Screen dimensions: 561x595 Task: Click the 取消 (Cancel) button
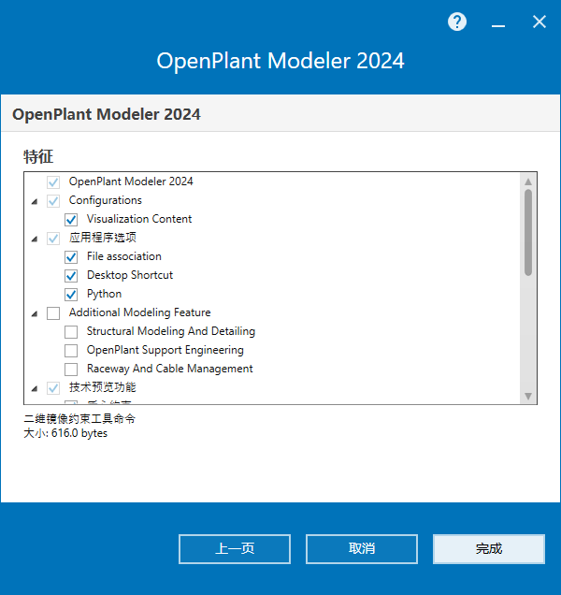pos(362,549)
